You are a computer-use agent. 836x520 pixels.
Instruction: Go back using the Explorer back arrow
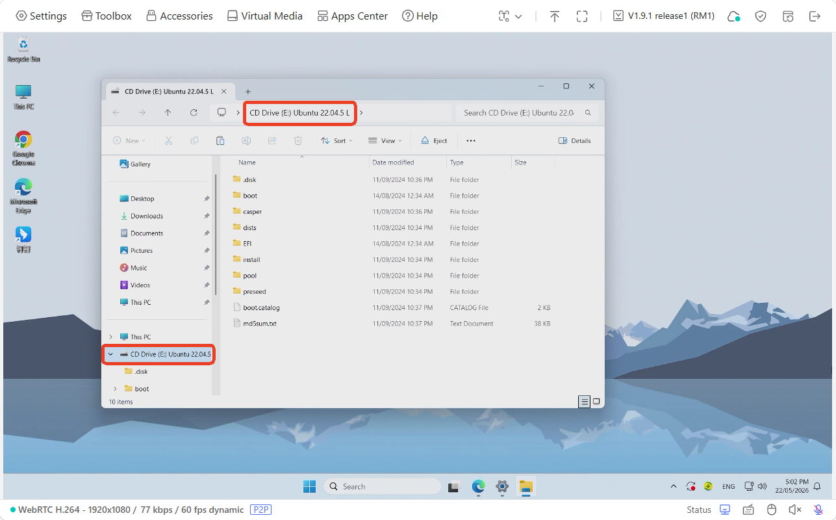[x=116, y=112]
